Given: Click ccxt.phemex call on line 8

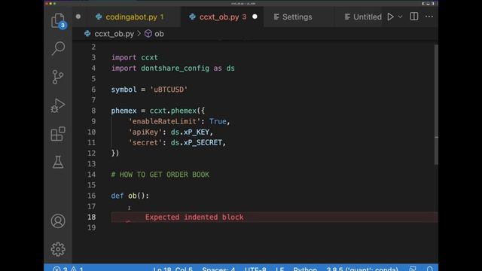Looking at the screenshot, I should pos(173,111).
